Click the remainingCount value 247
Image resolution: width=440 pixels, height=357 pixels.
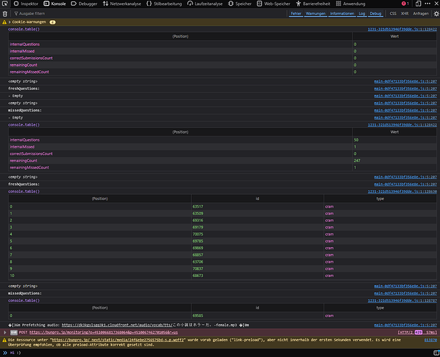pos(357,161)
